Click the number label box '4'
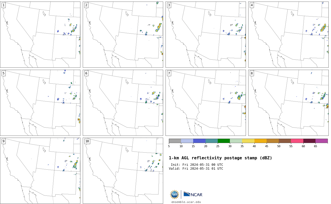 pos(252,5)
